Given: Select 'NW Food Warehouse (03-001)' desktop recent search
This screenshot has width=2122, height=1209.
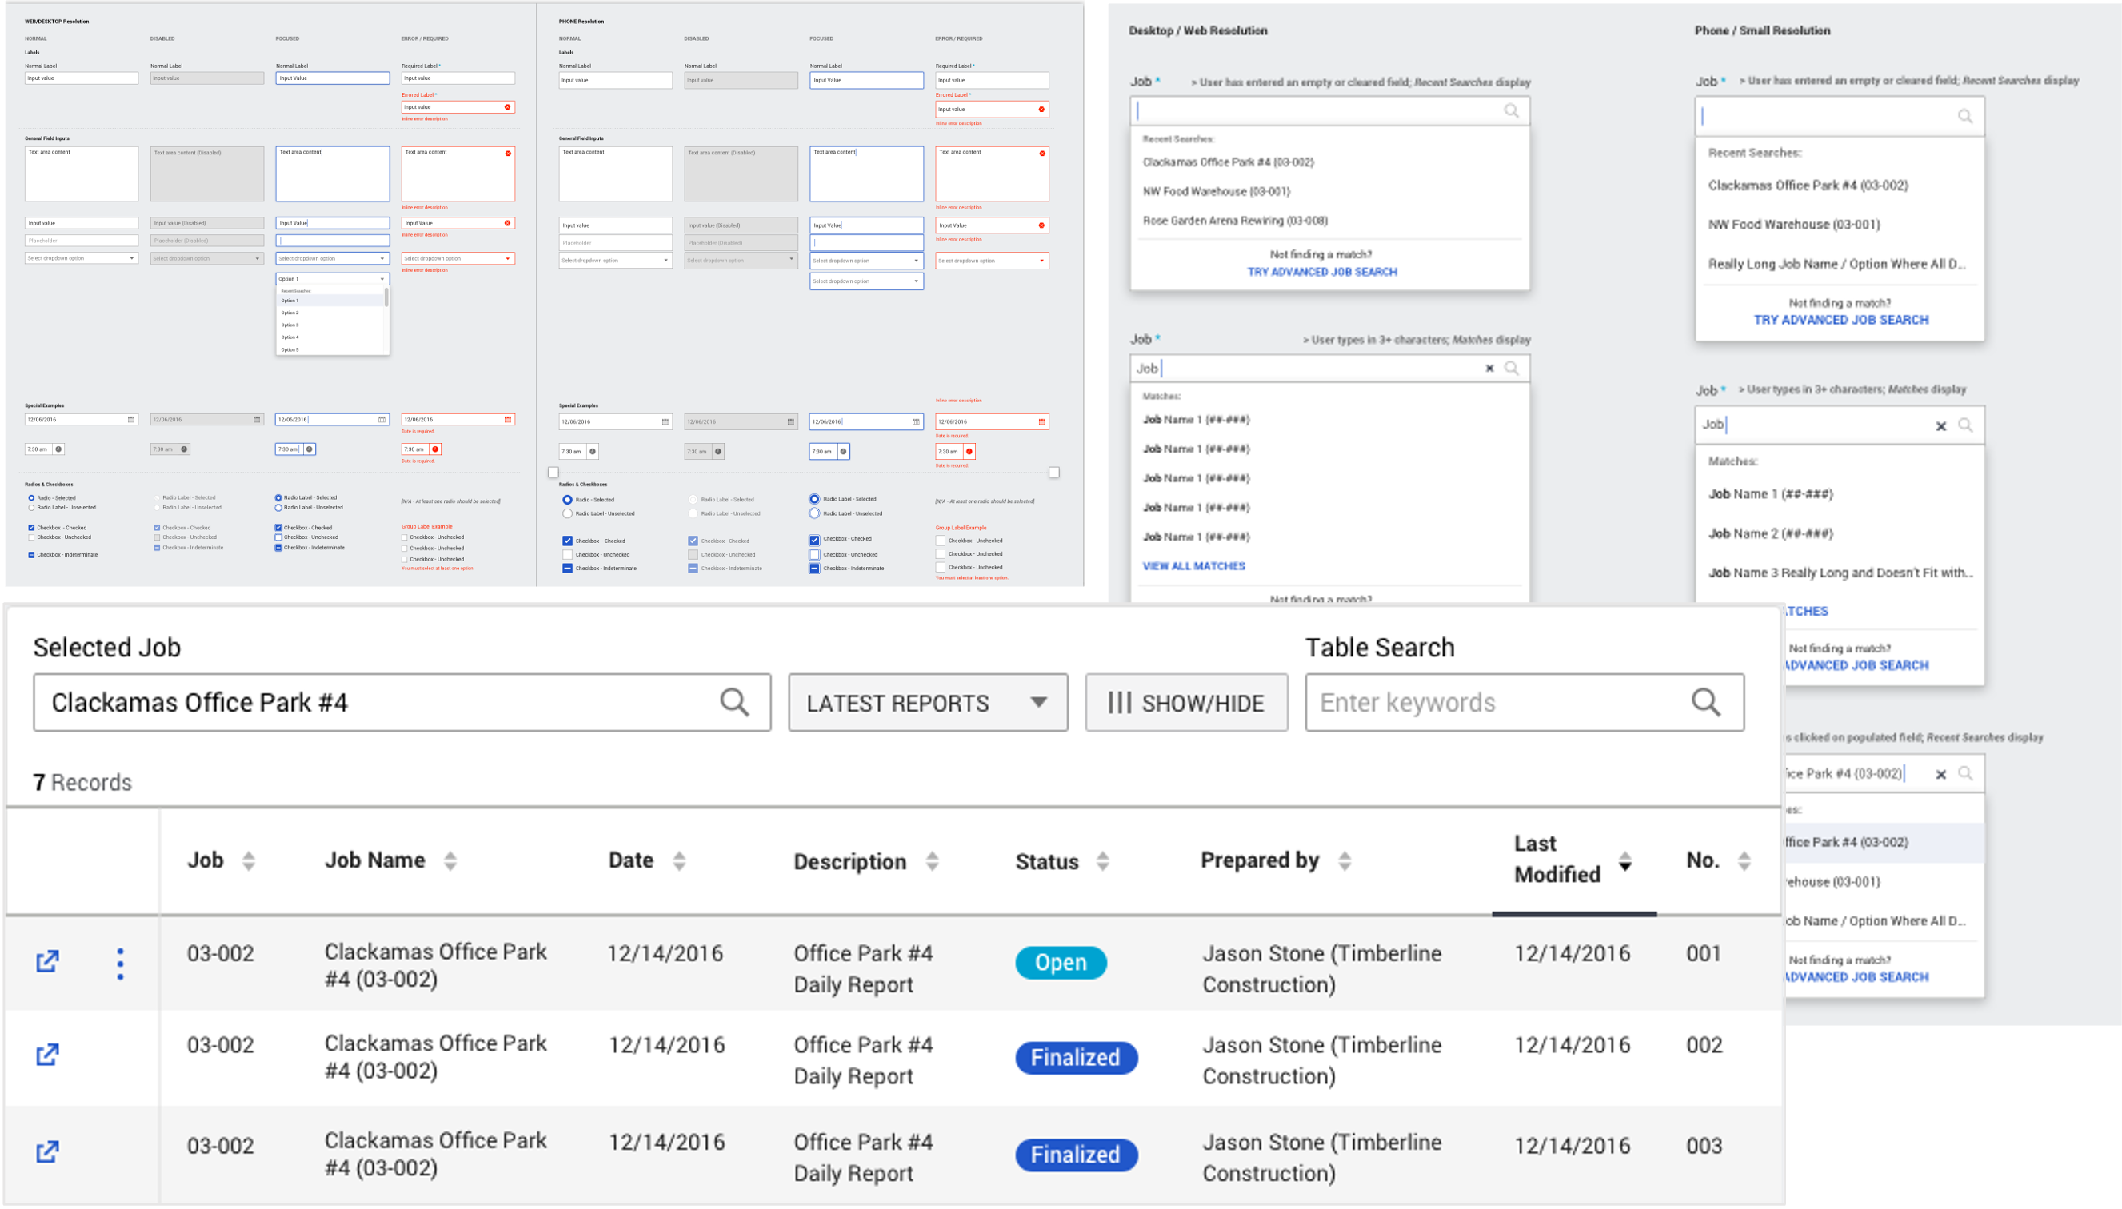Looking at the screenshot, I should (1216, 191).
